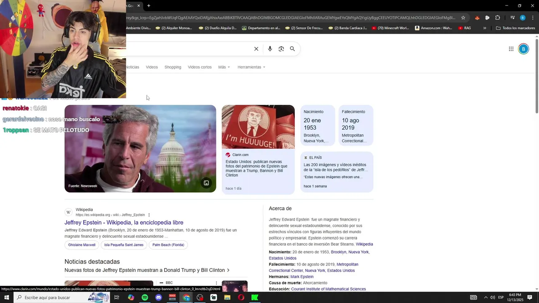Adjust volume from the system tray speaker
The width and height of the screenshot is (539, 303).
click(492, 298)
